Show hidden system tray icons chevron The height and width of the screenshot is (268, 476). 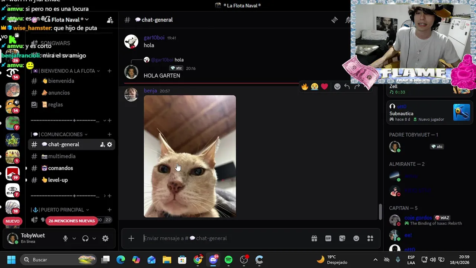[376, 259]
